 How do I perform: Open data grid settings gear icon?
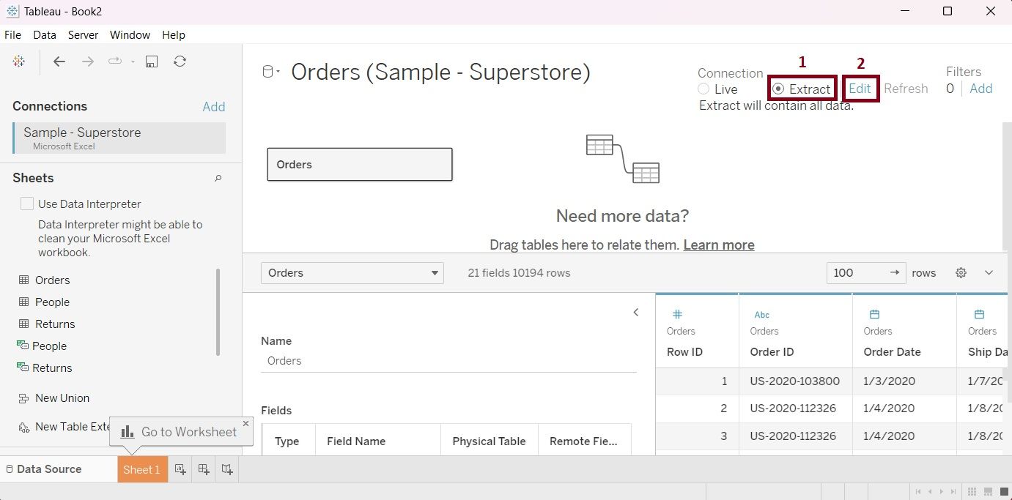pos(961,272)
